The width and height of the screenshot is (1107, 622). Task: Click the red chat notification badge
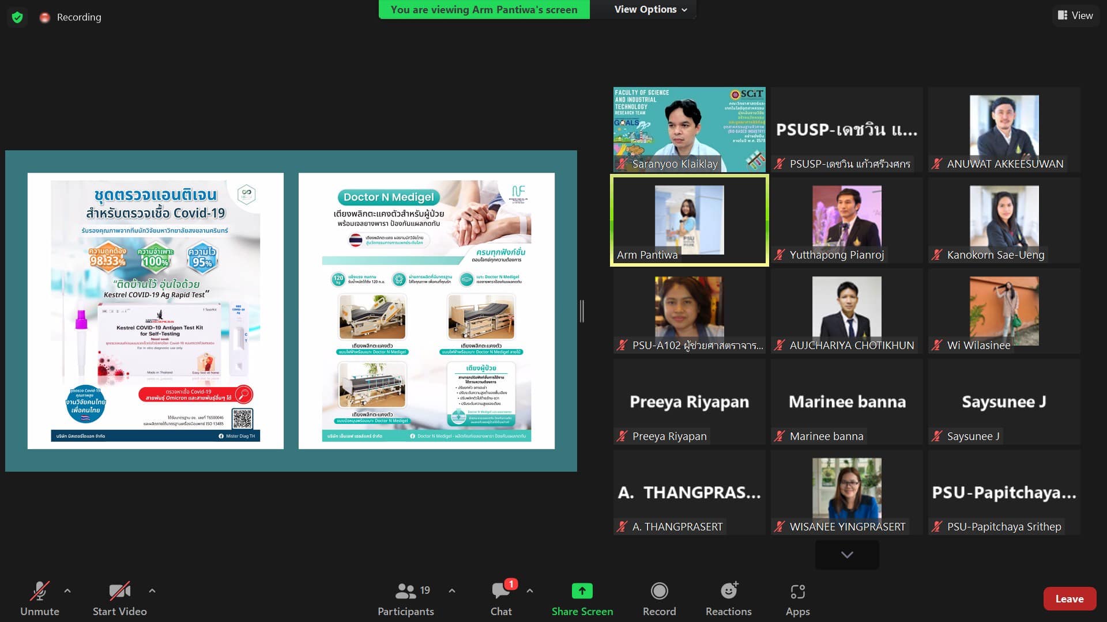click(511, 584)
